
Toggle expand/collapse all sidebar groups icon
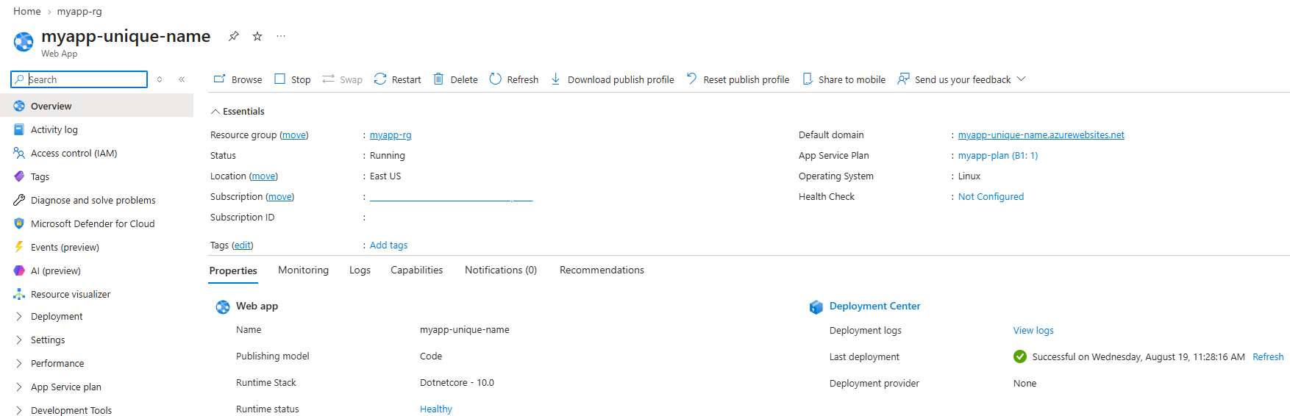tap(160, 79)
